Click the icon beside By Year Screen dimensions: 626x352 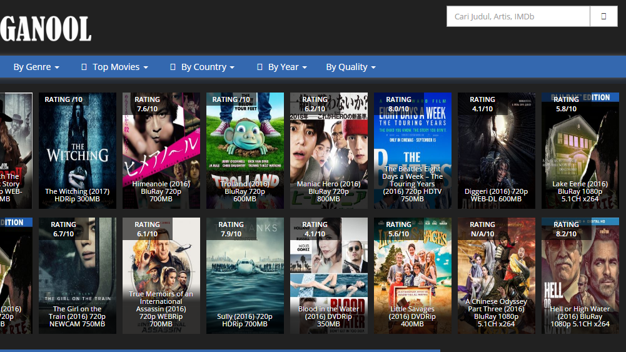click(260, 67)
